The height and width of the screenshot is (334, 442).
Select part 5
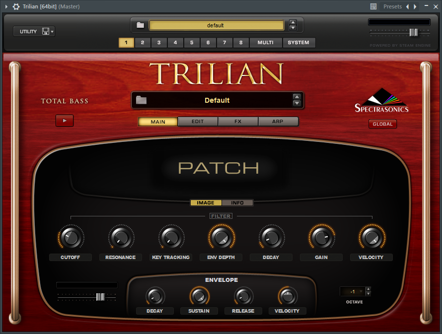pos(192,43)
